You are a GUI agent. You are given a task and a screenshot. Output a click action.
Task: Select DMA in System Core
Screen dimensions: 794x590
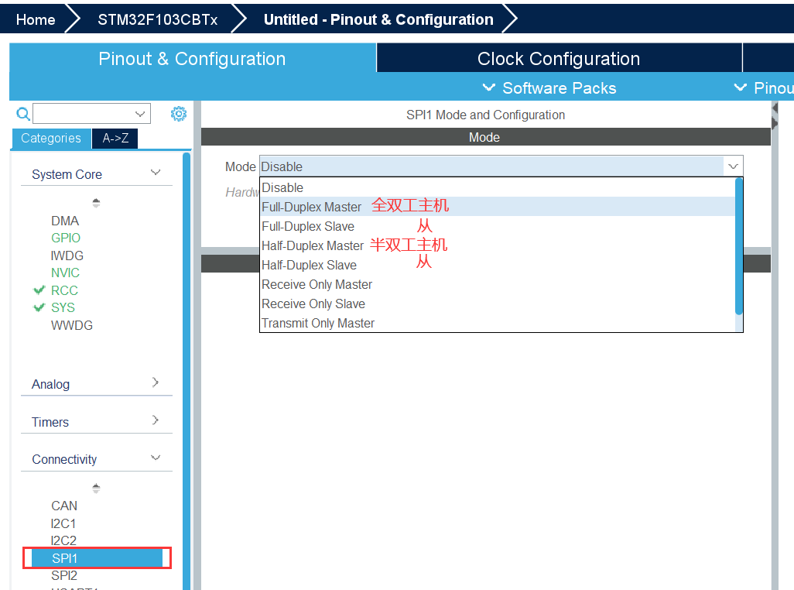[x=65, y=221]
